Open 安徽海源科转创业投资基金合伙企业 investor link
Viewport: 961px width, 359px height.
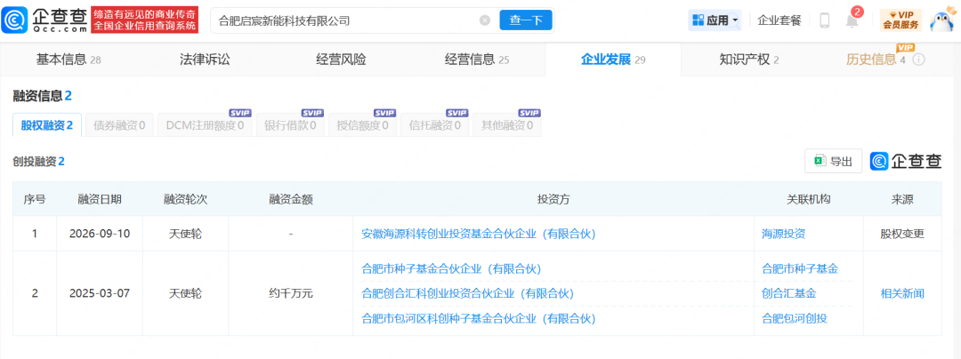tap(479, 234)
